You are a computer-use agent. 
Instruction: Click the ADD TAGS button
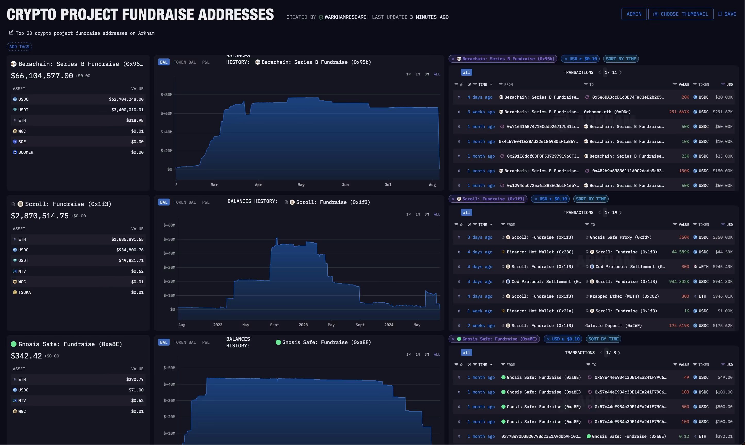click(x=19, y=47)
